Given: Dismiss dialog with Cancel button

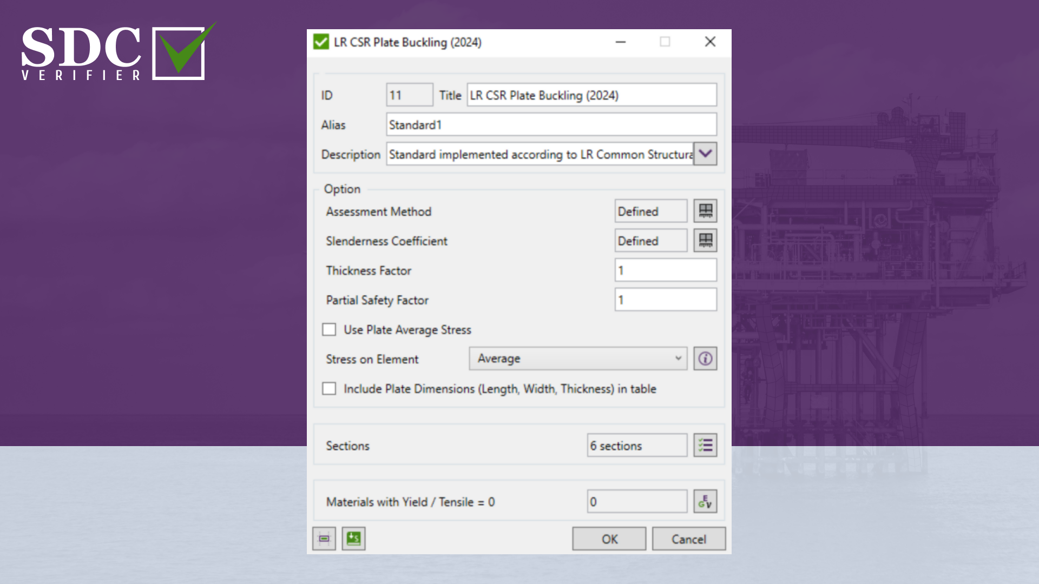Looking at the screenshot, I should (x=689, y=539).
